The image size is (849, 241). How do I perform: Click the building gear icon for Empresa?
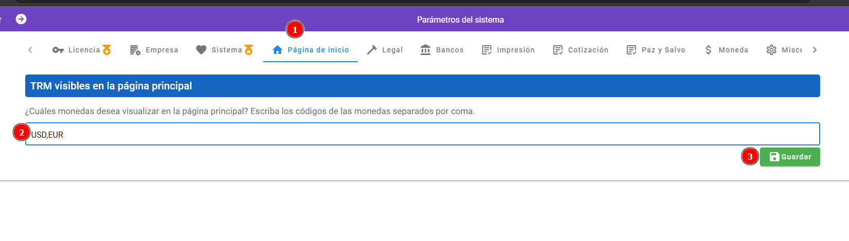point(135,50)
